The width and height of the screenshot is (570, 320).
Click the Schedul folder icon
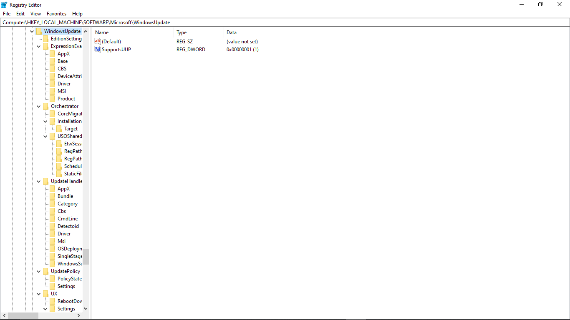(x=59, y=166)
